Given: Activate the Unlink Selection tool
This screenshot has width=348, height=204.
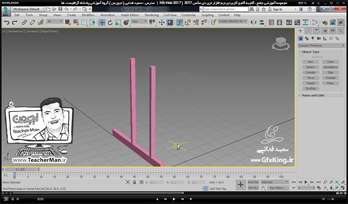Looking at the screenshot, I should (x=32, y=23).
